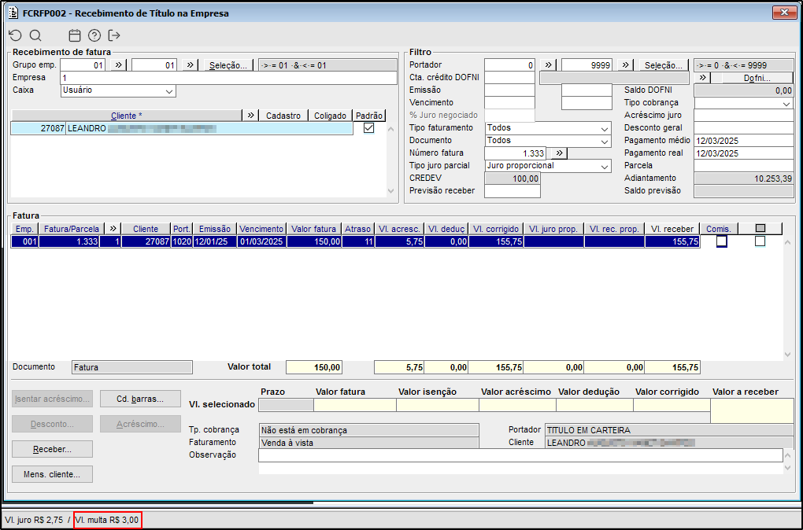
Task: Click lookup arrow beside Número fatura field
Action: (559, 153)
